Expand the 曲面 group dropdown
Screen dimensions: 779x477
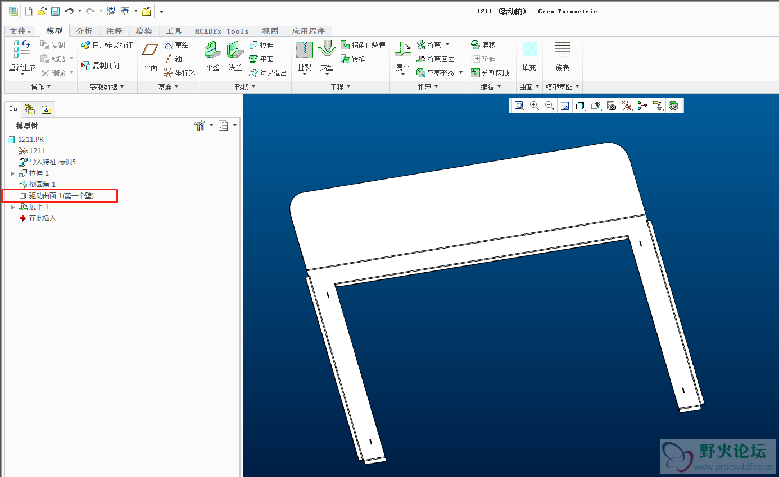(x=529, y=87)
